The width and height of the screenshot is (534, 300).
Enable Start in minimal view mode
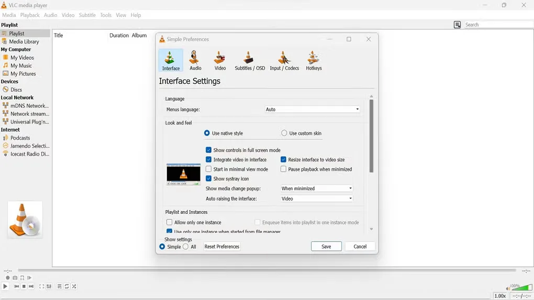tap(208, 169)
